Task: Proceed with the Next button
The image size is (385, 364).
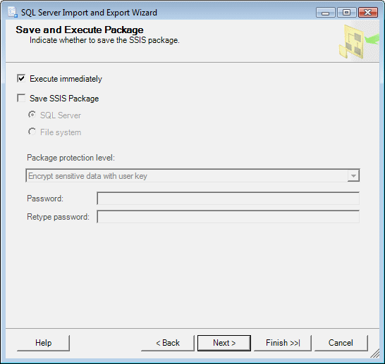Action: [x=224, y=343]
